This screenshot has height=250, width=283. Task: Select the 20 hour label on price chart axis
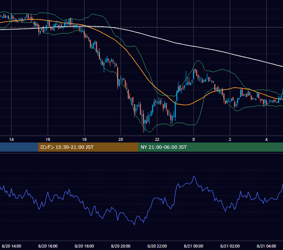pos(121,140)
